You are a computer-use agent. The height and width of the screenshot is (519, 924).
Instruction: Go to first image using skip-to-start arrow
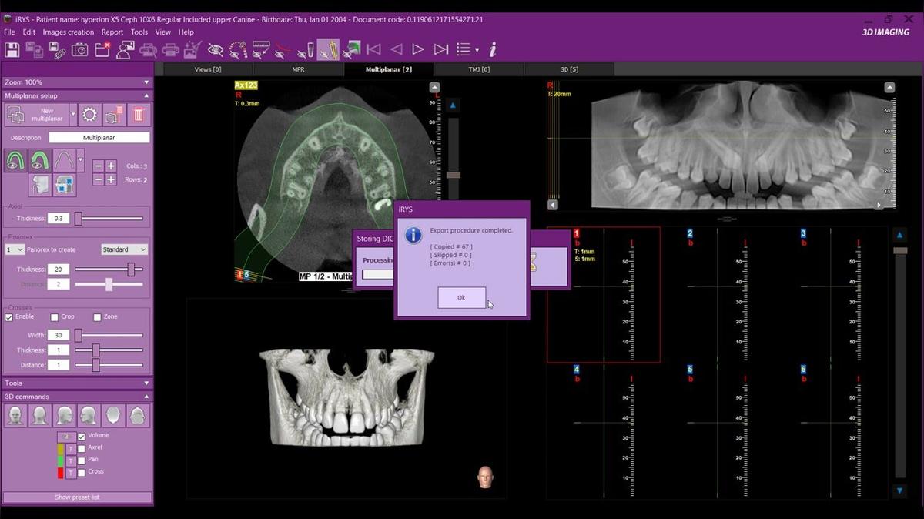pyautogui.click(x=373, y=49)
